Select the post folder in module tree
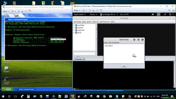 pyautogui.click(x=78, y=32)
